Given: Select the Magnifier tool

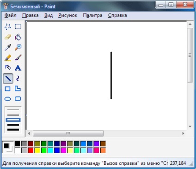Looking at the screenshot, I should pos(18,47).
